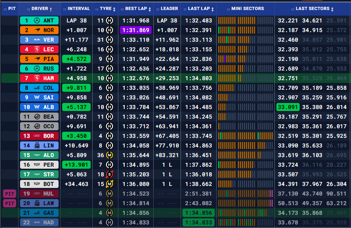Click the leader gap +77.910 for LIN

tap(167, 145)
